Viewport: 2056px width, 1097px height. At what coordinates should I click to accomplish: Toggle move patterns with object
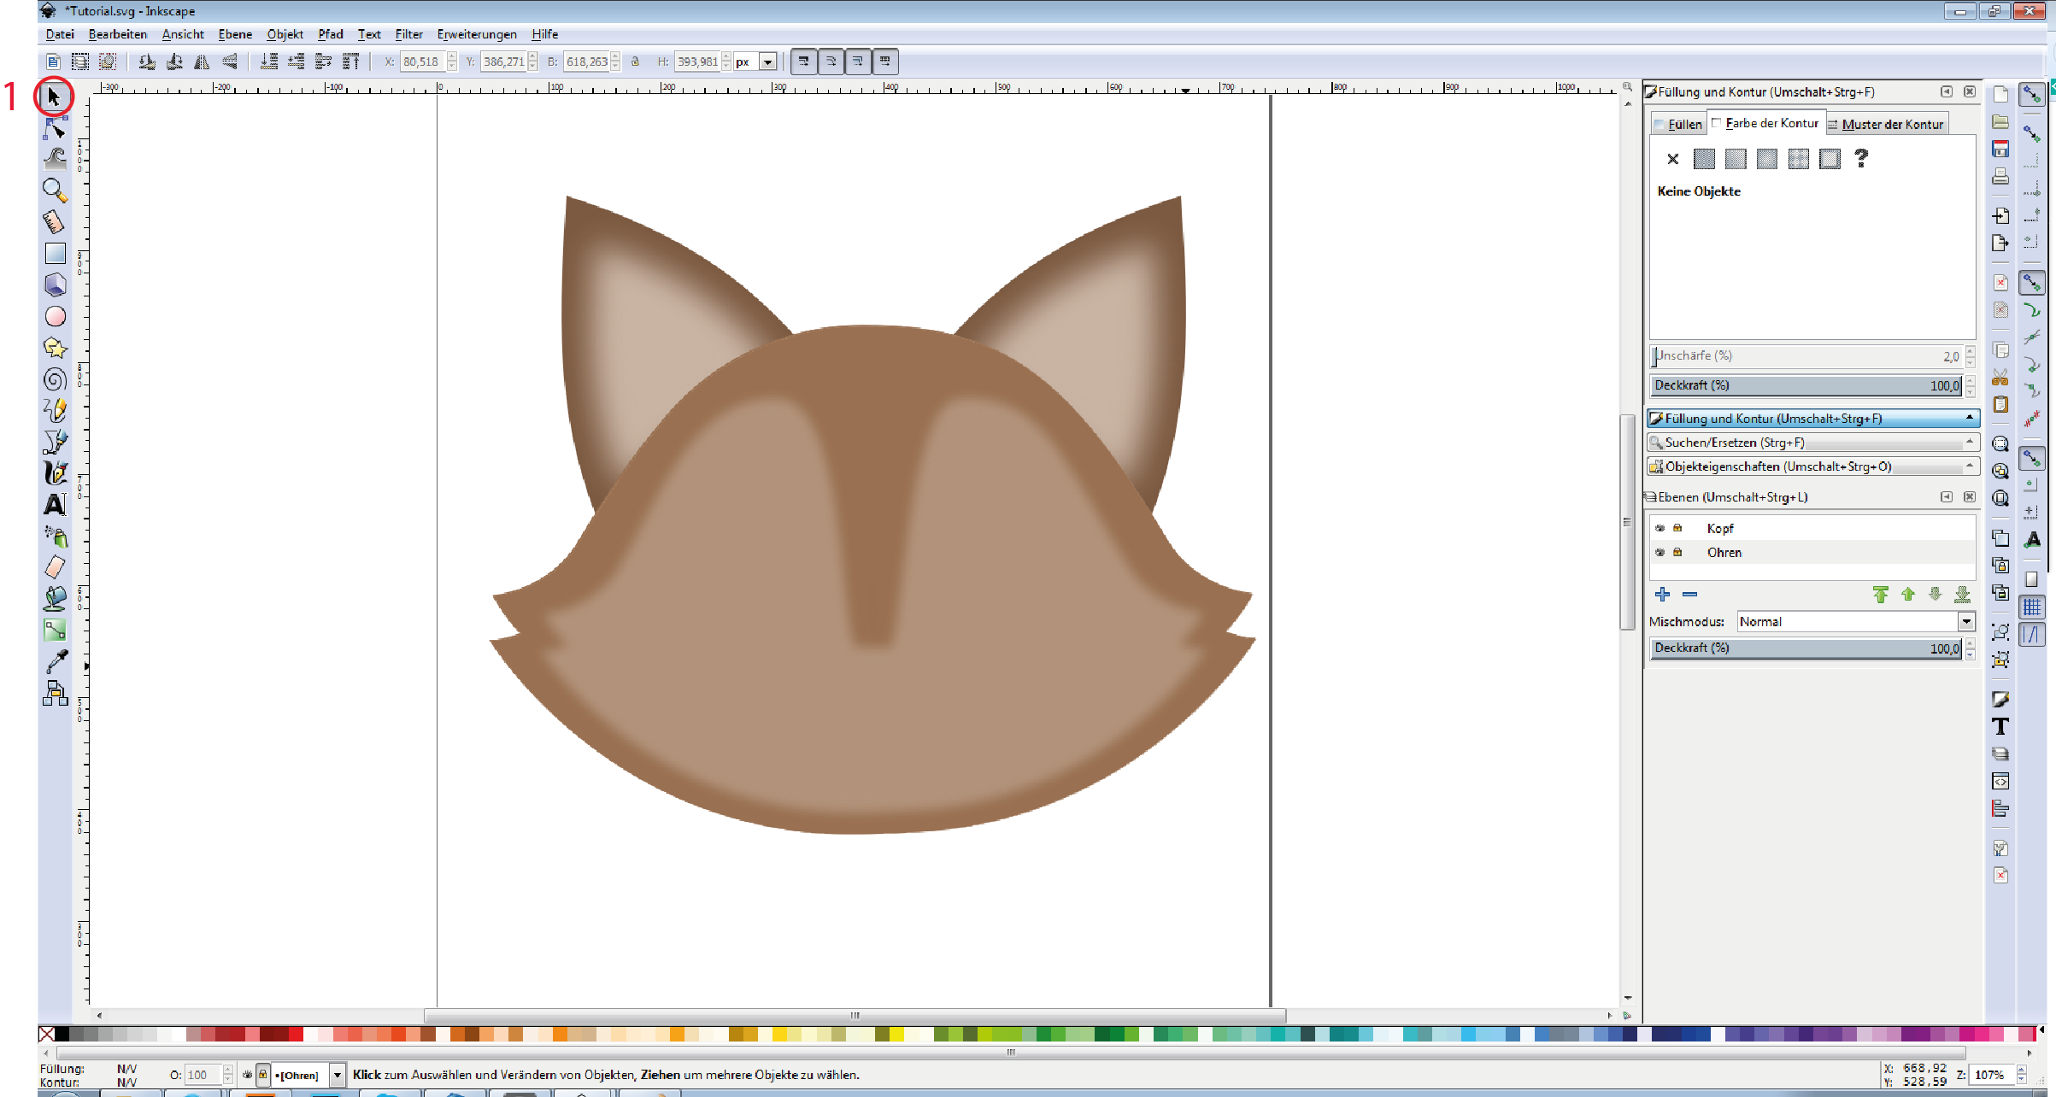coord(885,62)
